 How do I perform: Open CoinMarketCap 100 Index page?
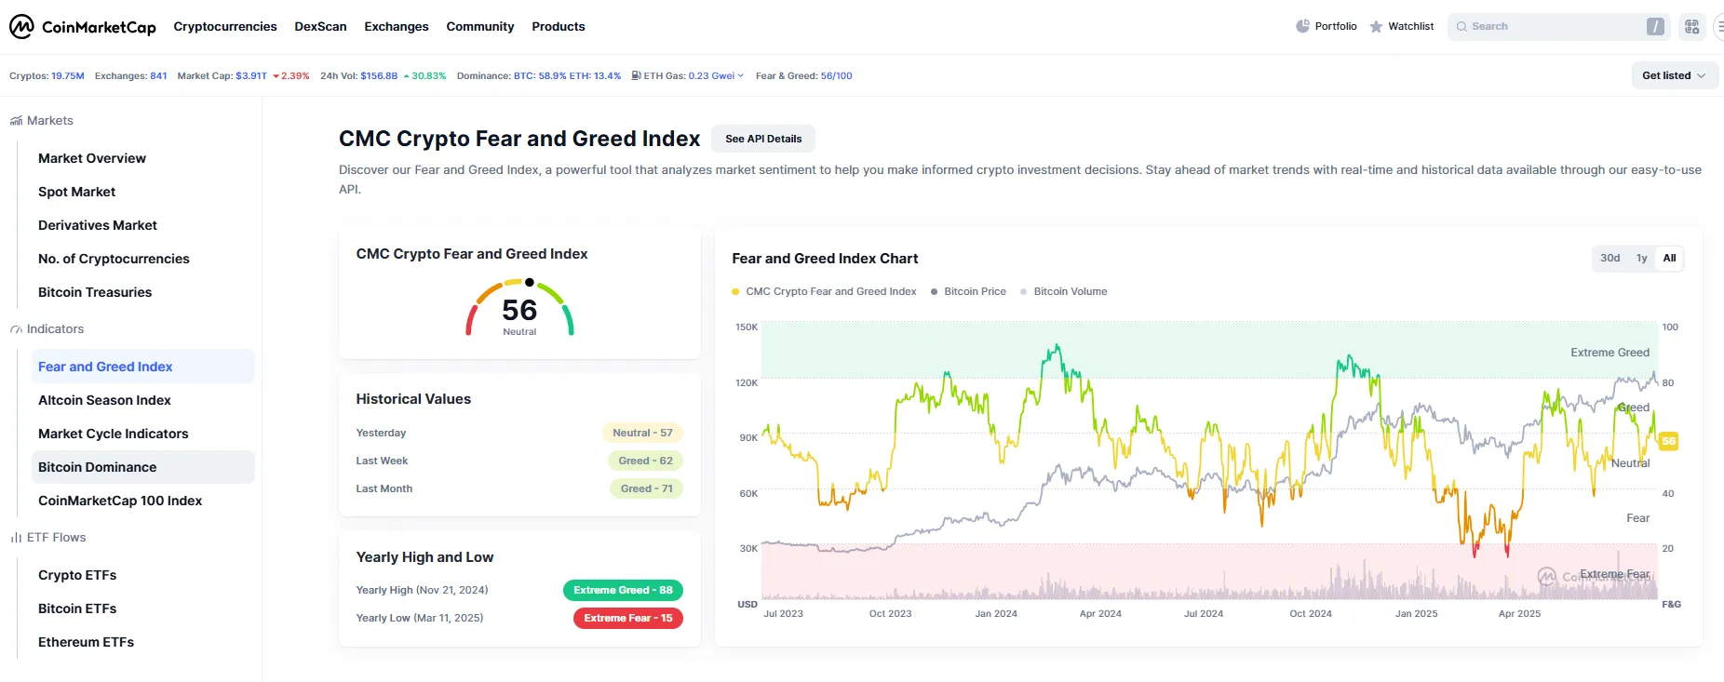pyautogui.click(x=120, y=501)
